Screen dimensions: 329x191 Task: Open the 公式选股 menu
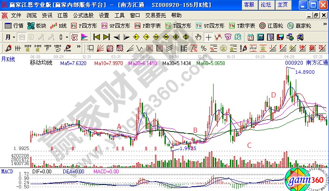[x=83, y=16]
